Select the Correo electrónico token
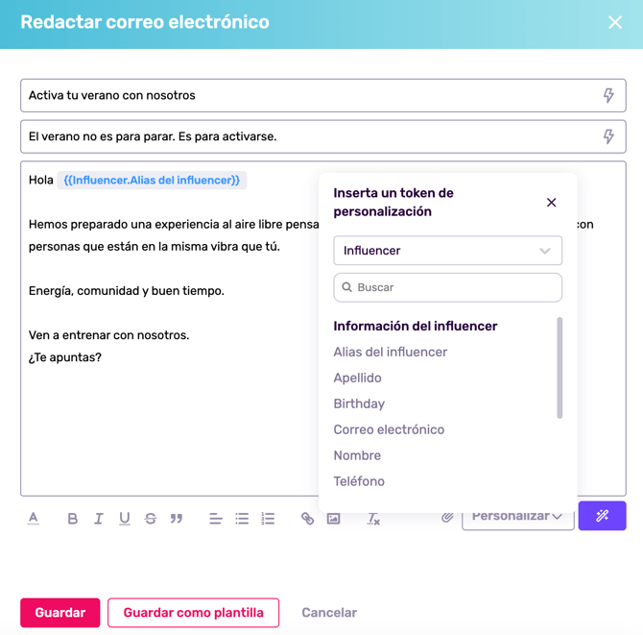 (x=389, y=429)
